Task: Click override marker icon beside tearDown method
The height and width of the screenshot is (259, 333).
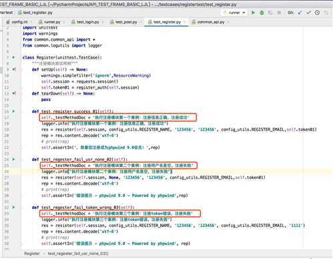Action: (x=14, y=93)
